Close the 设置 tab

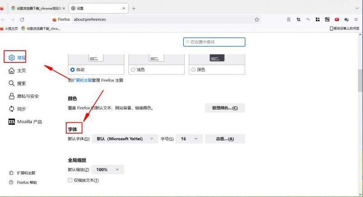click(123, 8)
